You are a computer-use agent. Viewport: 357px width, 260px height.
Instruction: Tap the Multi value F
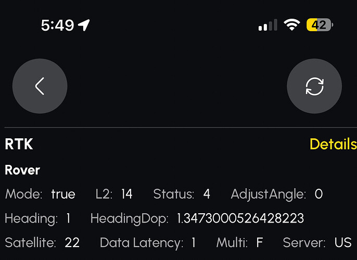[260, 242]
